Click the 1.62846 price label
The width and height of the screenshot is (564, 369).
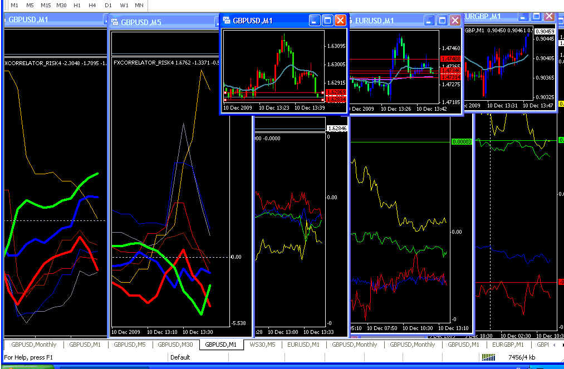pyautogui.click(x=337, y=129)
